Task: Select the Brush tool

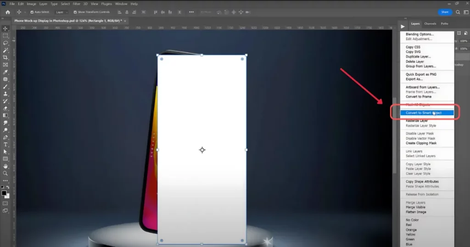Action: coord(6,86)
